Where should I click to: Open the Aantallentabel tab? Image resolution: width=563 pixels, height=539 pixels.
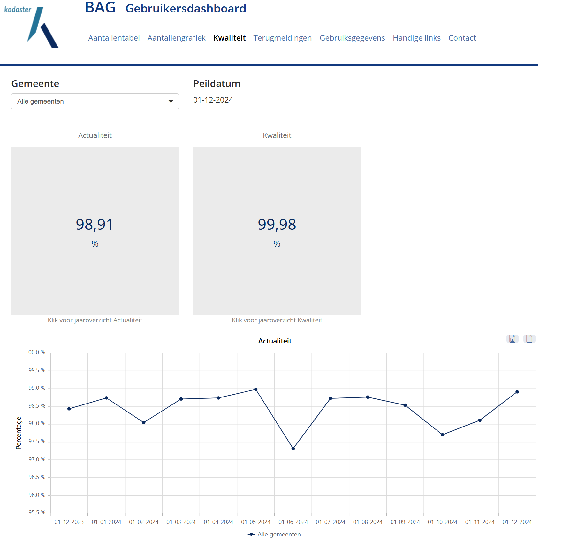point(114,38)
